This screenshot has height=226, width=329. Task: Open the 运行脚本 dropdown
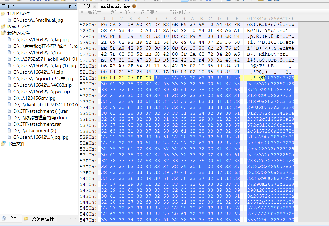coord(152,12)
